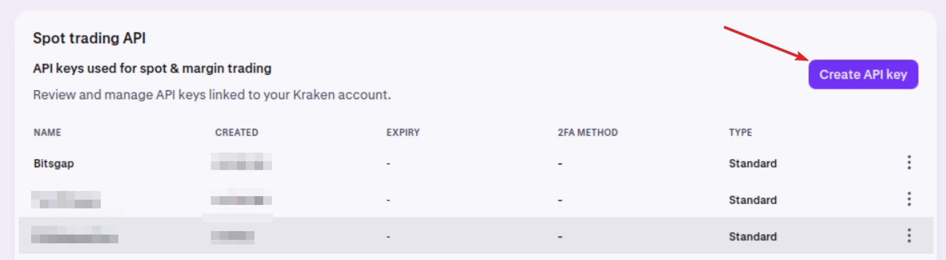Viewport: 946px width, 260px height.
Task: Click the EXPIRY column header
Action: (x=403, y=132)
